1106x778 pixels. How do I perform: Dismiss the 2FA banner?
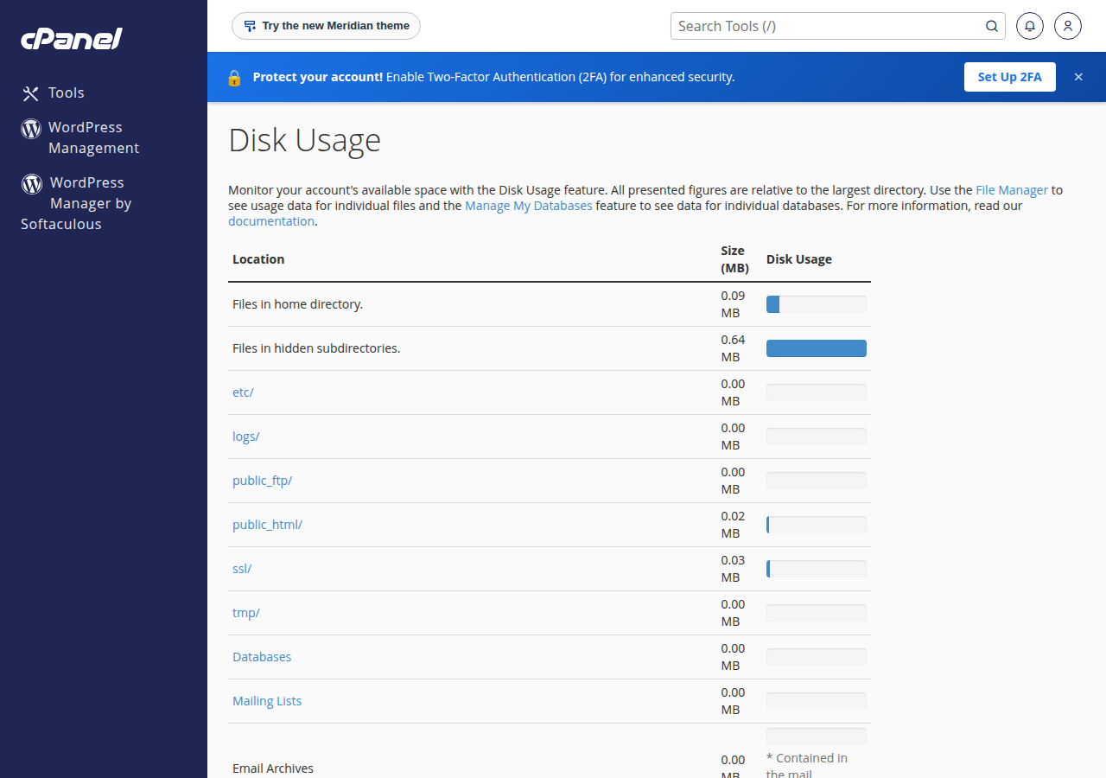pyautogui.click(x=1078, y=77)
